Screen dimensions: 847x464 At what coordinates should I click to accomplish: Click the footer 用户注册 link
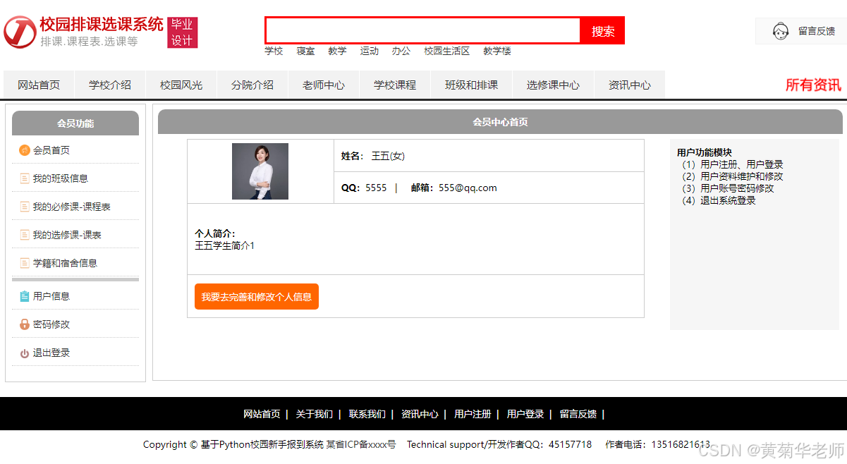(473, 414)
